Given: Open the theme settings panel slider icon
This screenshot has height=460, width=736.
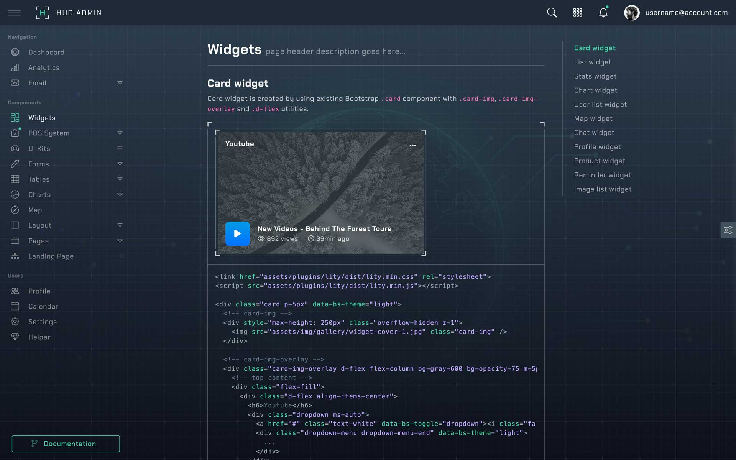Looking at the screenshot, I should (x=728, y=230).
